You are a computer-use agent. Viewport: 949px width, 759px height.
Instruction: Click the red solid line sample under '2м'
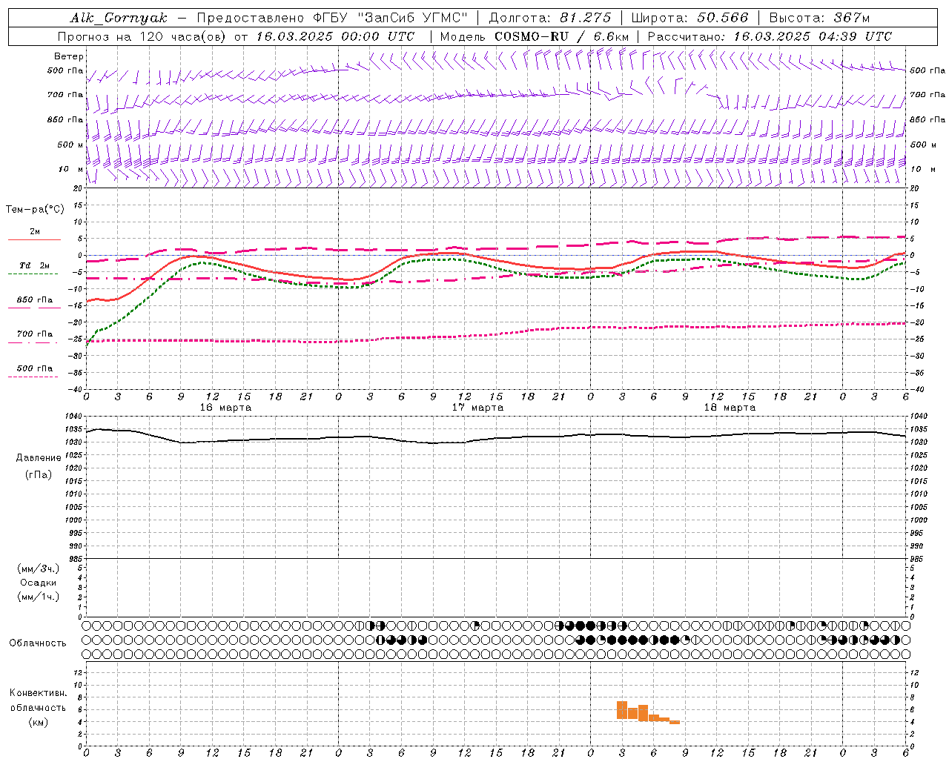pos(34,240)
